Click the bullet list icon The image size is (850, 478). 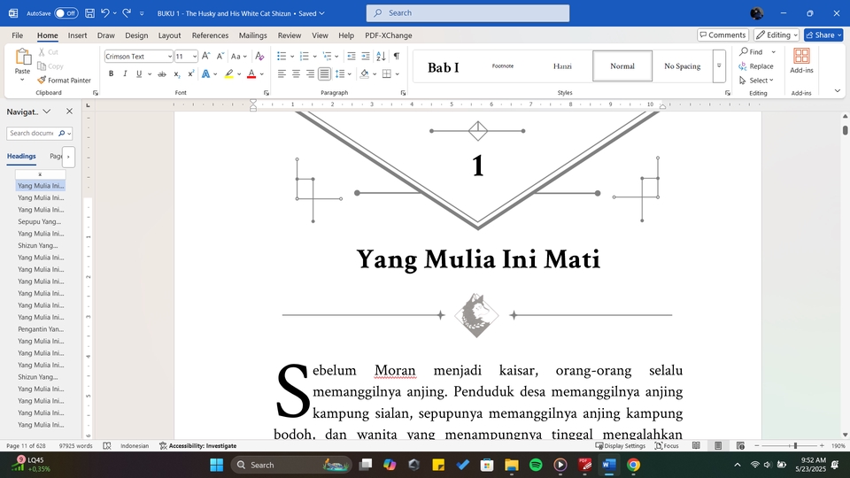(282, 56)
